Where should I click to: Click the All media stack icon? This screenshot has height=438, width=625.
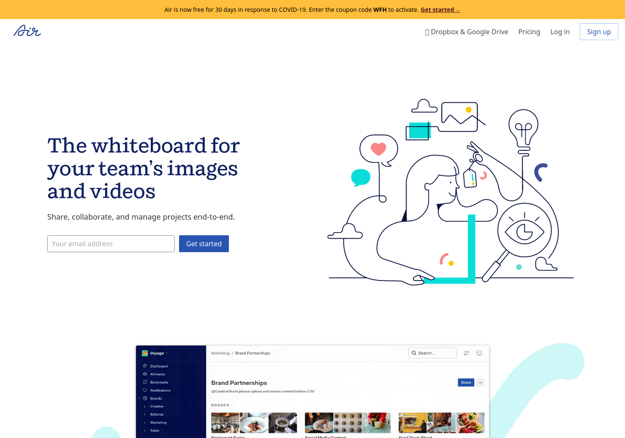tap(145, 374)
